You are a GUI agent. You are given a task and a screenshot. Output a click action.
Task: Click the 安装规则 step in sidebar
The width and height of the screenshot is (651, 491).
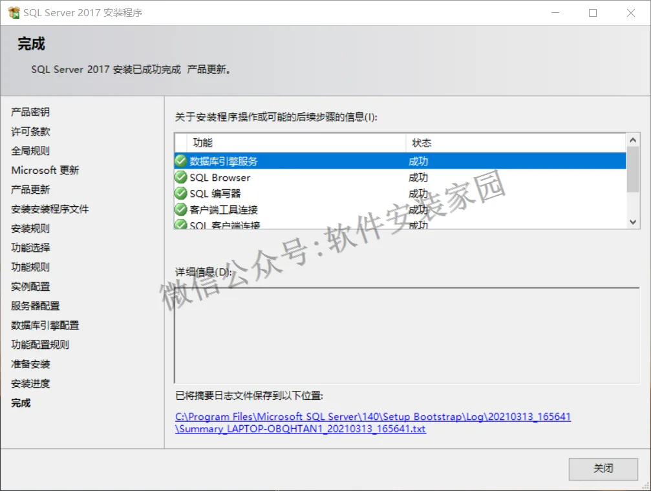[30, 228]
